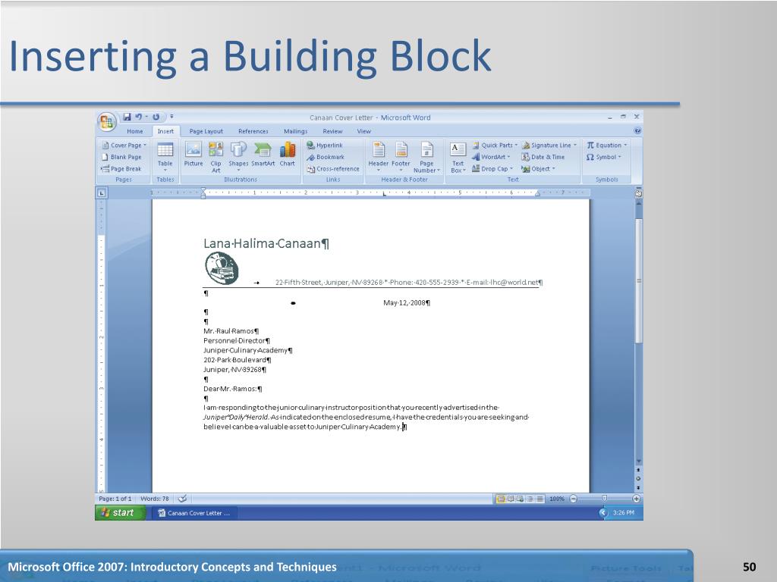777x582 pixels.
Task: Open the WordArt gallery
Action: (x=491, y=157)
